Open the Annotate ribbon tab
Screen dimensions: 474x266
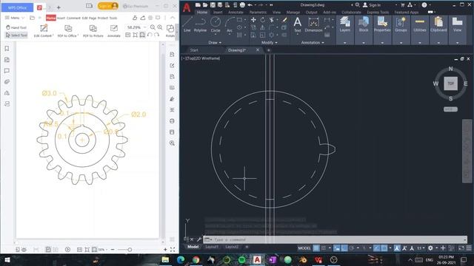(x=236, y=13)
